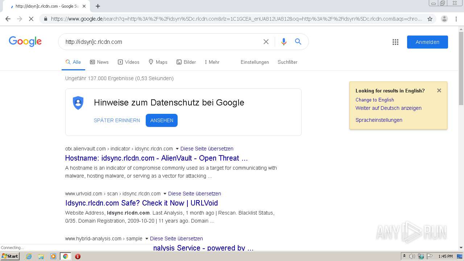Click the volume tray icon
The width and height of the screenshot is (464, 261).
(412, 256)
